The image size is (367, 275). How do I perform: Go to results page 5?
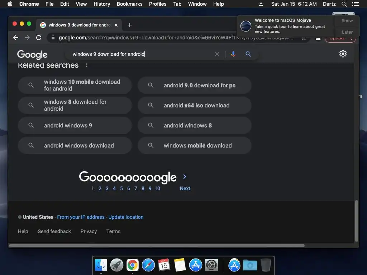point(121,188)
